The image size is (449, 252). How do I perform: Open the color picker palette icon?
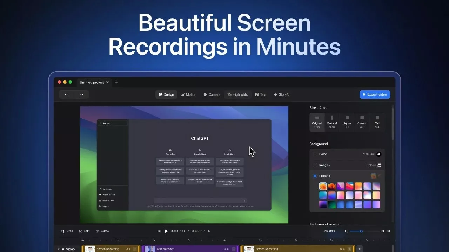tap(379, 154)
